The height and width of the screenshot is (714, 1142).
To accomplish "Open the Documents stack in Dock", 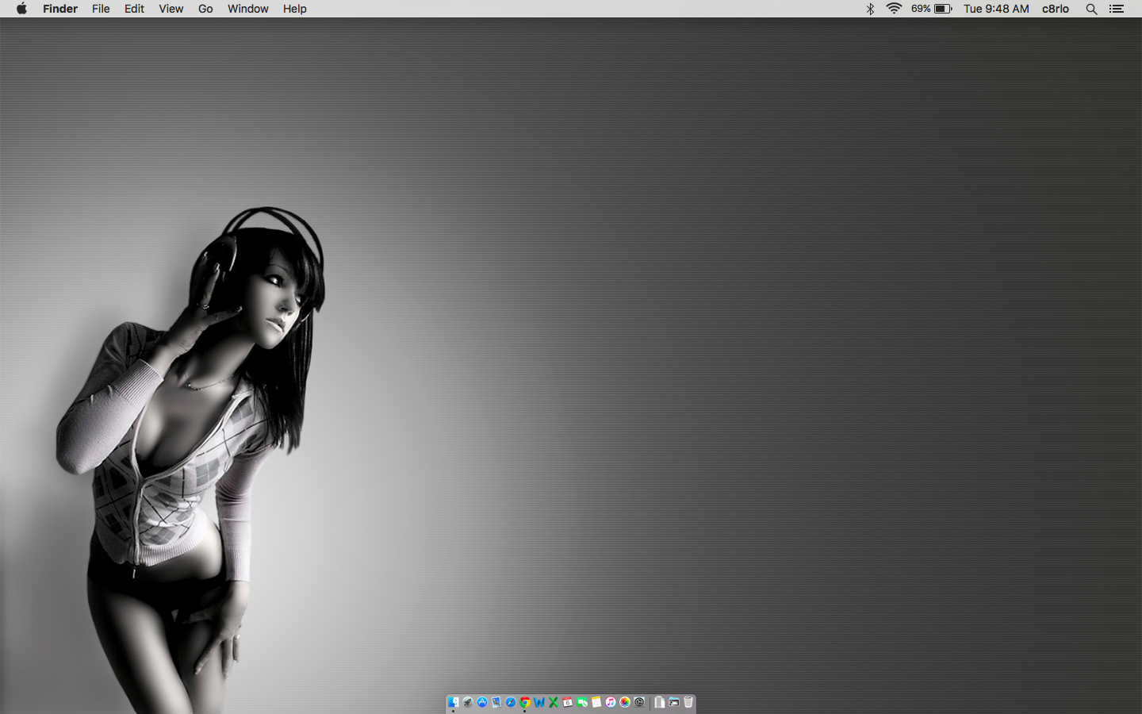I will [x=659, y=702].
